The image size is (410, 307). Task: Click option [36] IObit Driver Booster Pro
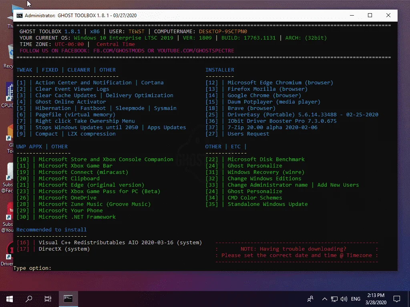[271, 121]
